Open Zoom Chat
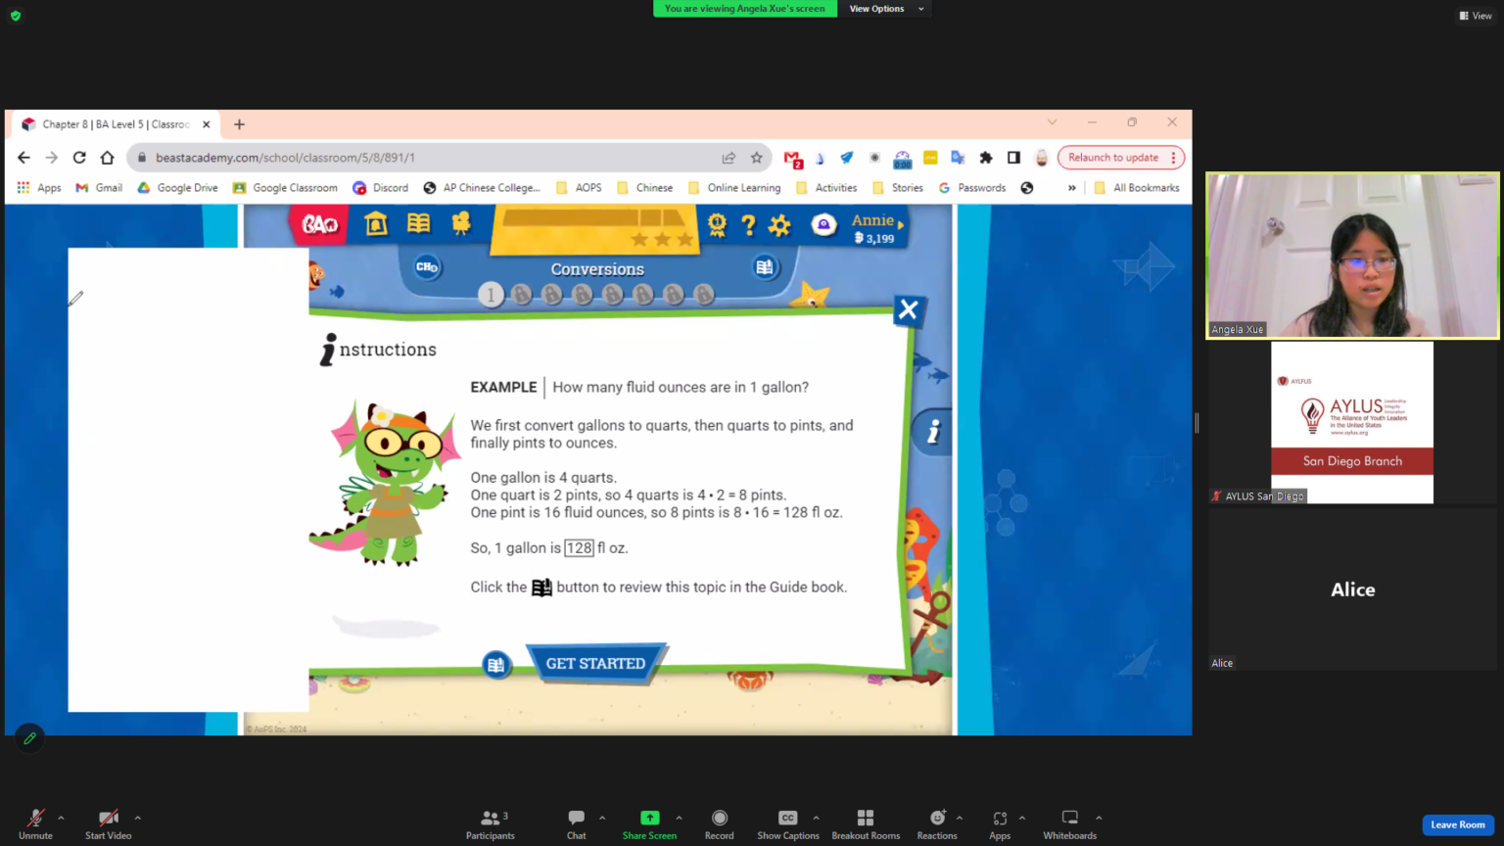Viewport: 1504px width, 846px height. point(577,824)
